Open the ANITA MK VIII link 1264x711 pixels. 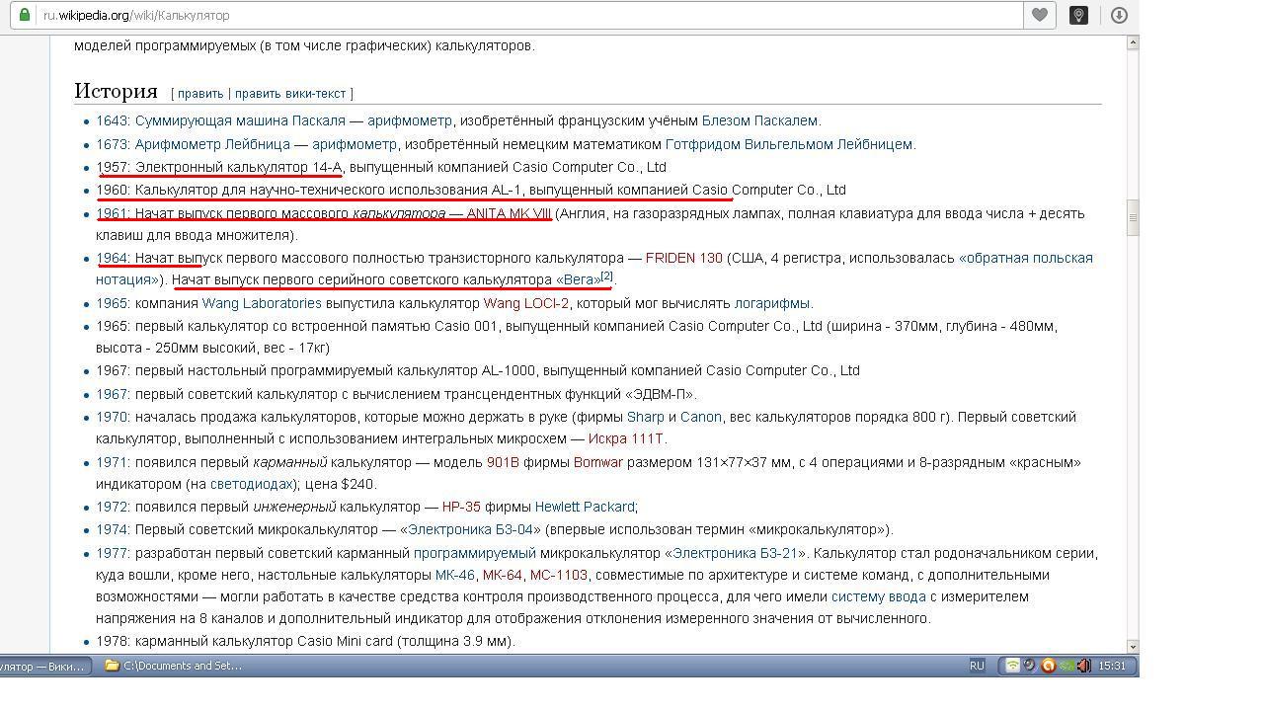tap(509, 213)
